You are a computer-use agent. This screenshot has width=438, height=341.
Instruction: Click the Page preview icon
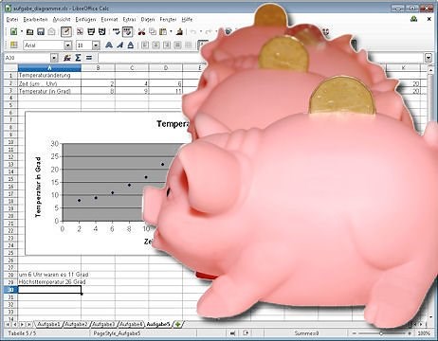tap(101, 31)
